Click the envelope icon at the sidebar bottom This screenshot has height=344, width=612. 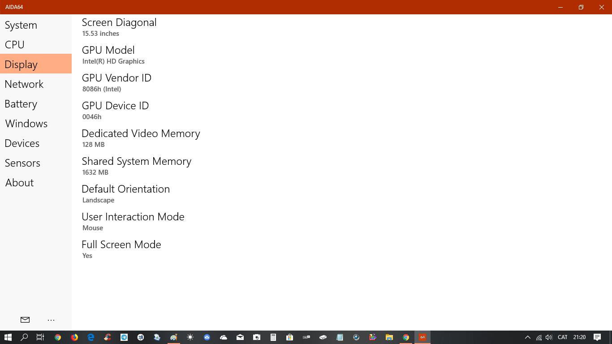coord(25,320)
